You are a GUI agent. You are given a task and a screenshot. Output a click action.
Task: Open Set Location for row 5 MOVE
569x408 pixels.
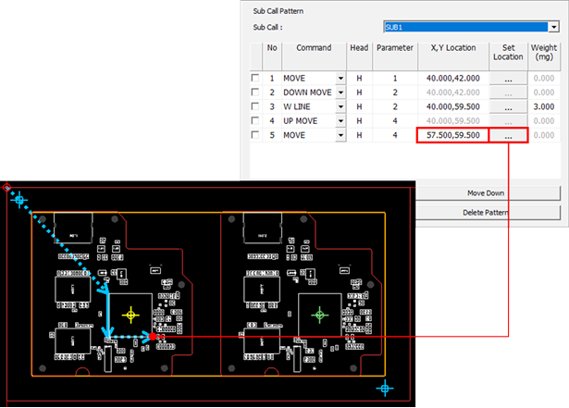[508, 135]
